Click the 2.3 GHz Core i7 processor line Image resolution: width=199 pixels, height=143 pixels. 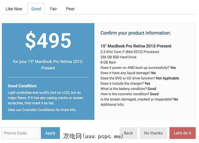pyautogui.click(x=130, y=52)
